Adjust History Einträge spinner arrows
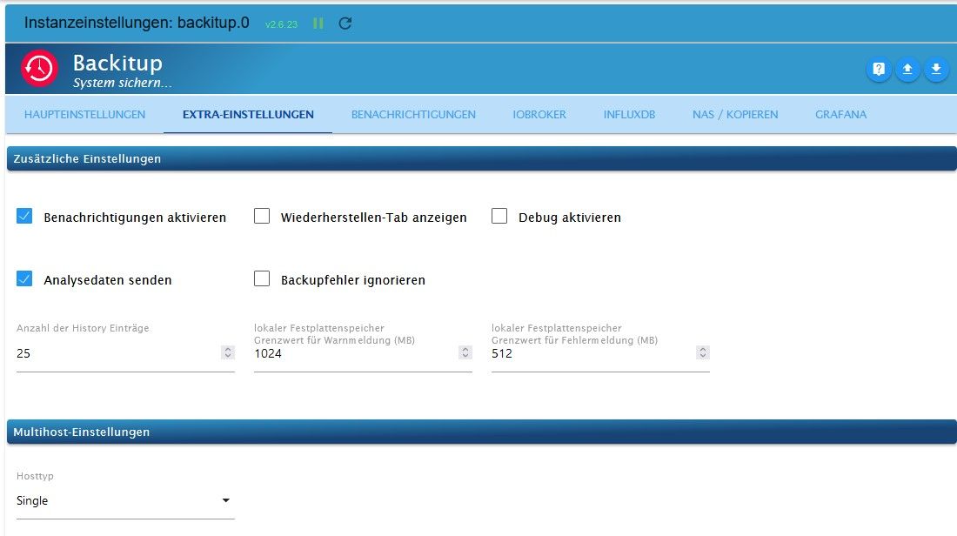The image size is (957, 536). click(228, 352)
